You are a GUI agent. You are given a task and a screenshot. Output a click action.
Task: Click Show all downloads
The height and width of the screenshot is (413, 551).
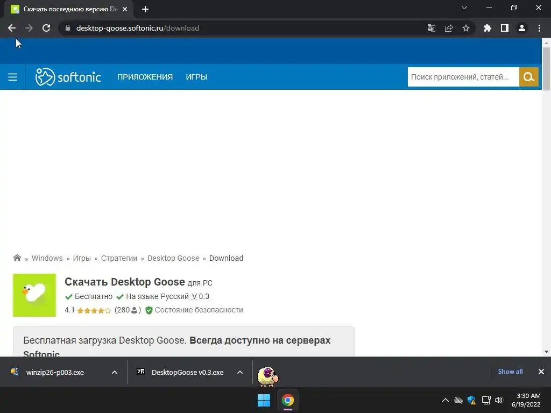click(510, 372)
